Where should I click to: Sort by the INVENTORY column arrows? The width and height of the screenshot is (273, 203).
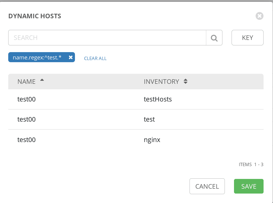[x=186, y=81]
